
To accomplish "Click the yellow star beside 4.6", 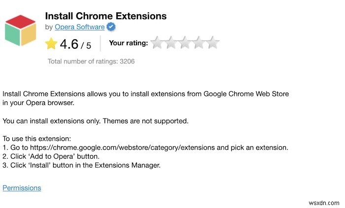I will click(51, 44).
